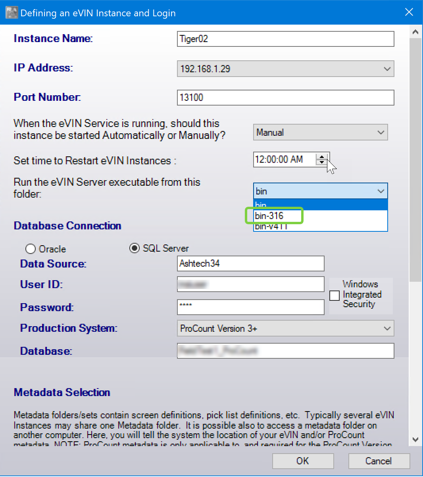Screen dimensions: 423x477
Task: Click the time spinner up arrow
Action: tap(322, 157)
